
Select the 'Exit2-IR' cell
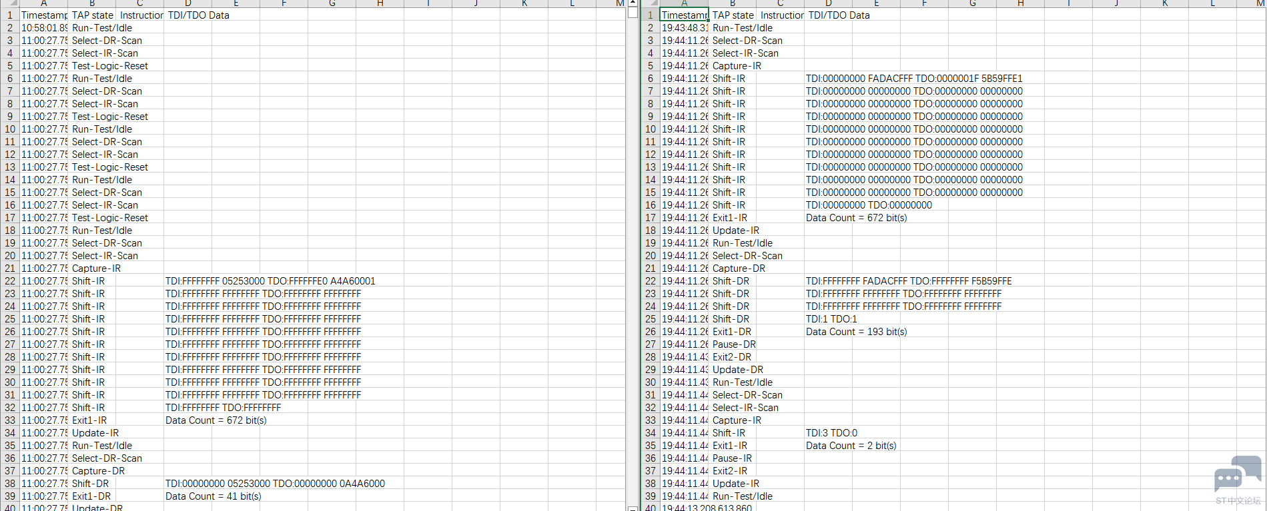pos(730,470)
